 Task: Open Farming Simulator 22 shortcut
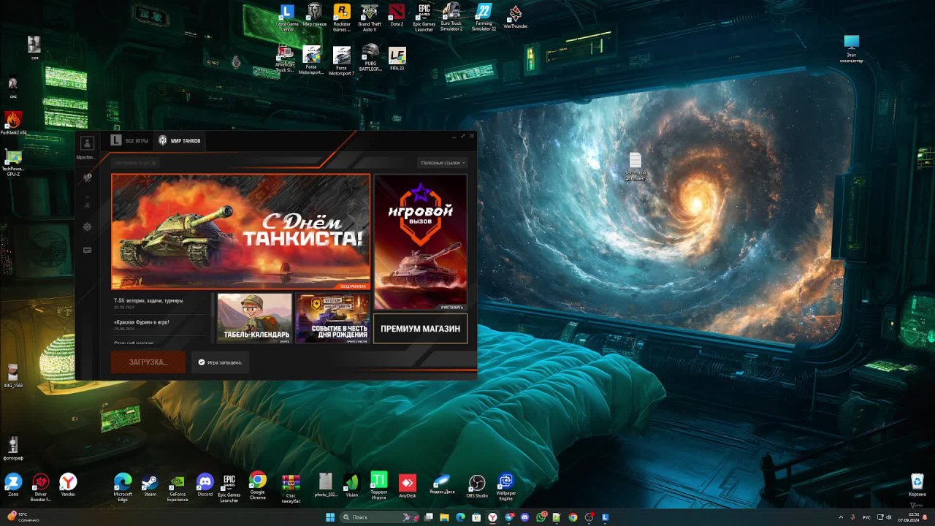tap(484, 18)
